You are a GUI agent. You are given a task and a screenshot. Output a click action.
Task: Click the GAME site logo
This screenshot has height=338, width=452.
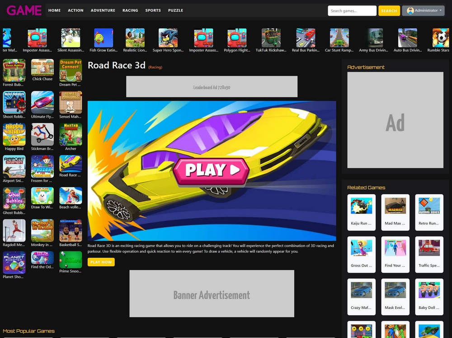click(x=24, y=11)
